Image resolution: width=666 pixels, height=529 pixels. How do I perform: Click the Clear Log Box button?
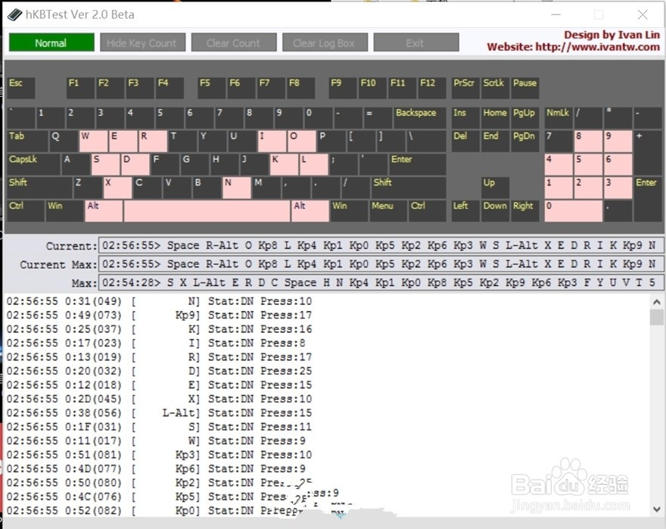(325, 42)
